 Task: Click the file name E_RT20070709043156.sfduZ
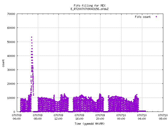coord(90,9)
